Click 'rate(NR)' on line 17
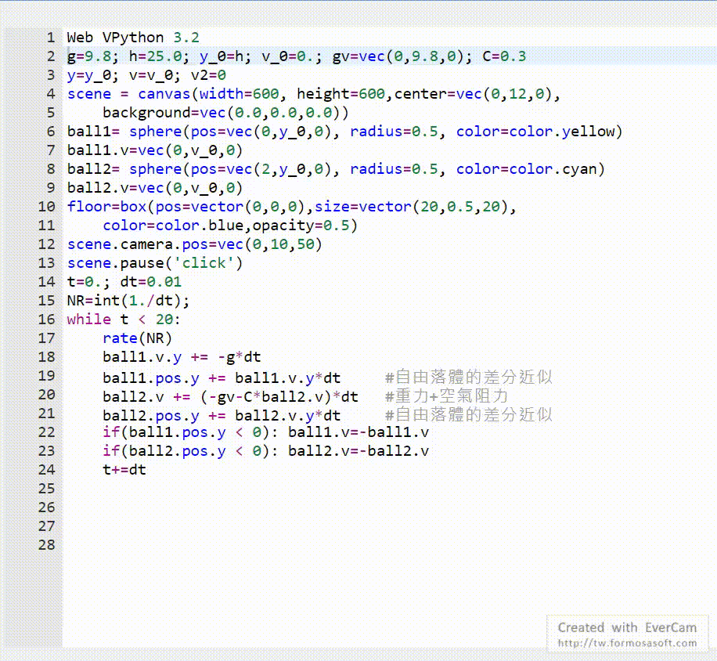The image size is (717, 661). (x=138, y=338)
